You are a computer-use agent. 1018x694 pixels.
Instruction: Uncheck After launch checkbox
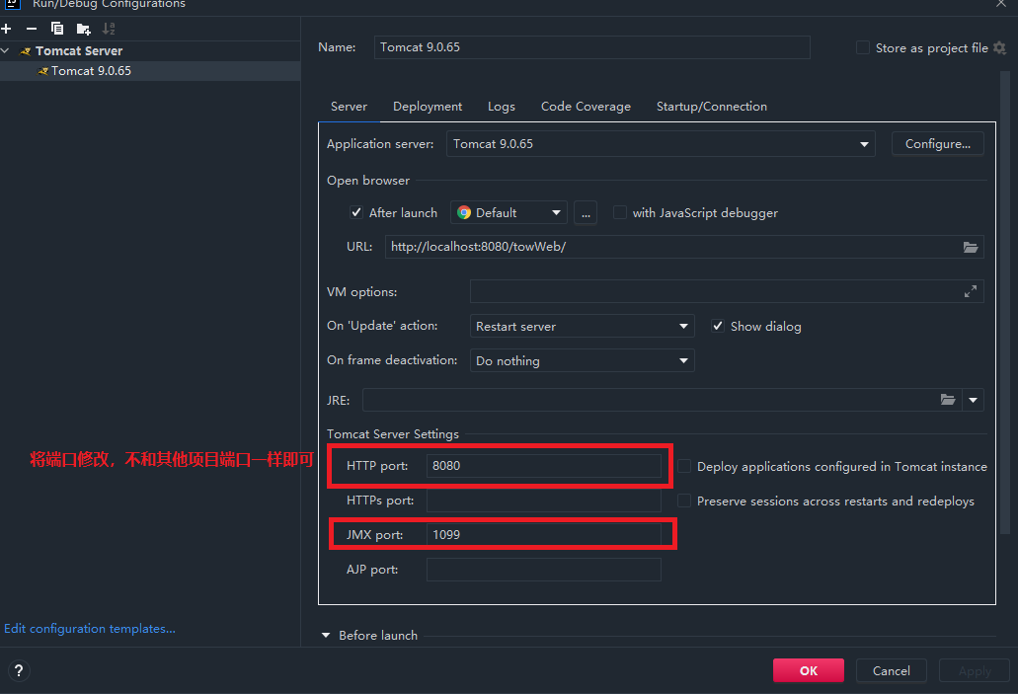(x=356, y=212)
